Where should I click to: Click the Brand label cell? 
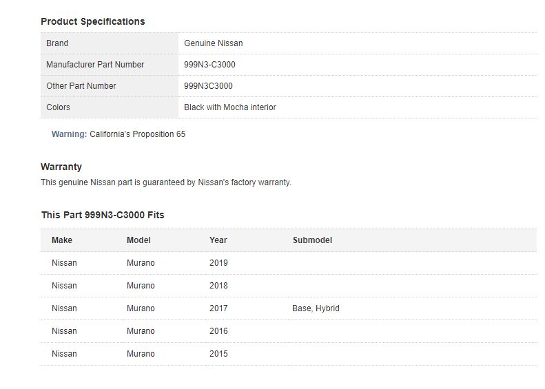click(110, 43)
